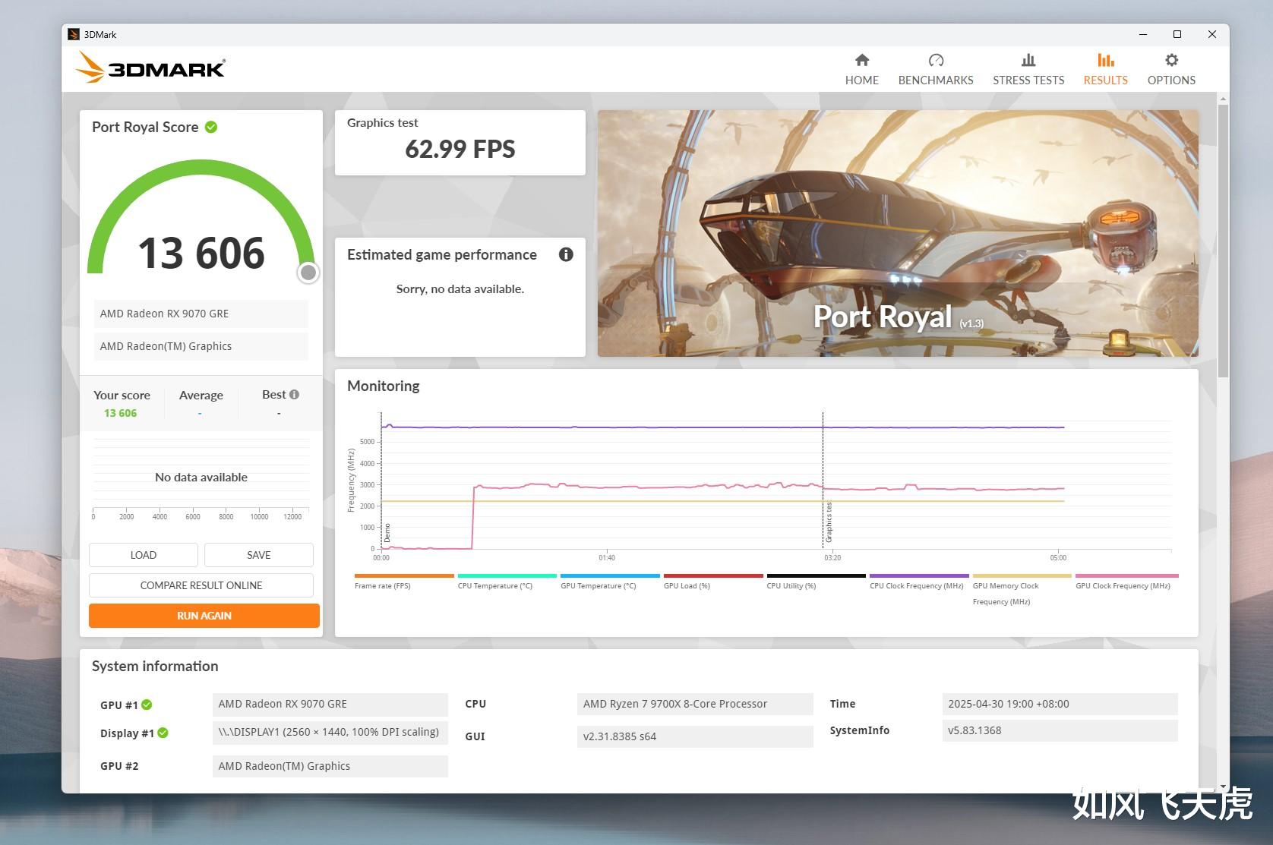The width and height of the screenshot is (1273, 845).
Task: Click the info icon beside Best
Action: click(295, 395)
